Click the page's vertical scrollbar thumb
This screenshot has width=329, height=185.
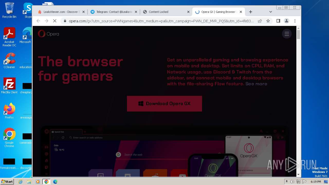[x=298, y=34]
